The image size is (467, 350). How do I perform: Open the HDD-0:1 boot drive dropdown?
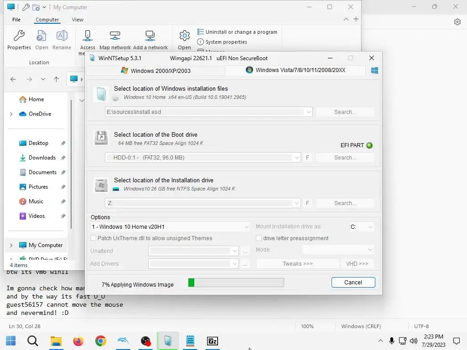click(296, 158)
